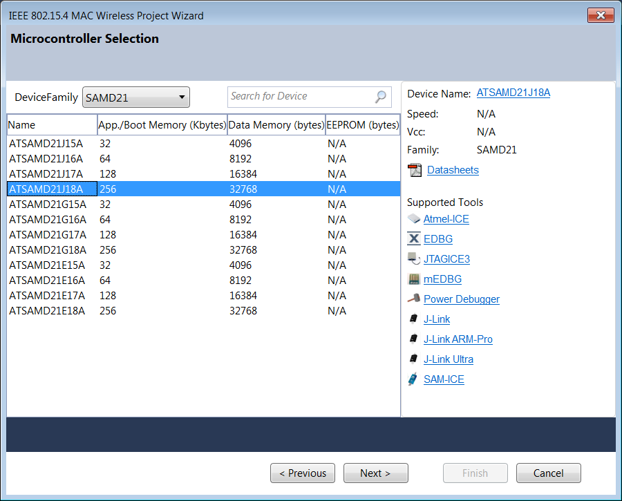The image size is (622, 501).
Task: Click the mEDBG chip icon
Action: (x=414, y=279)
